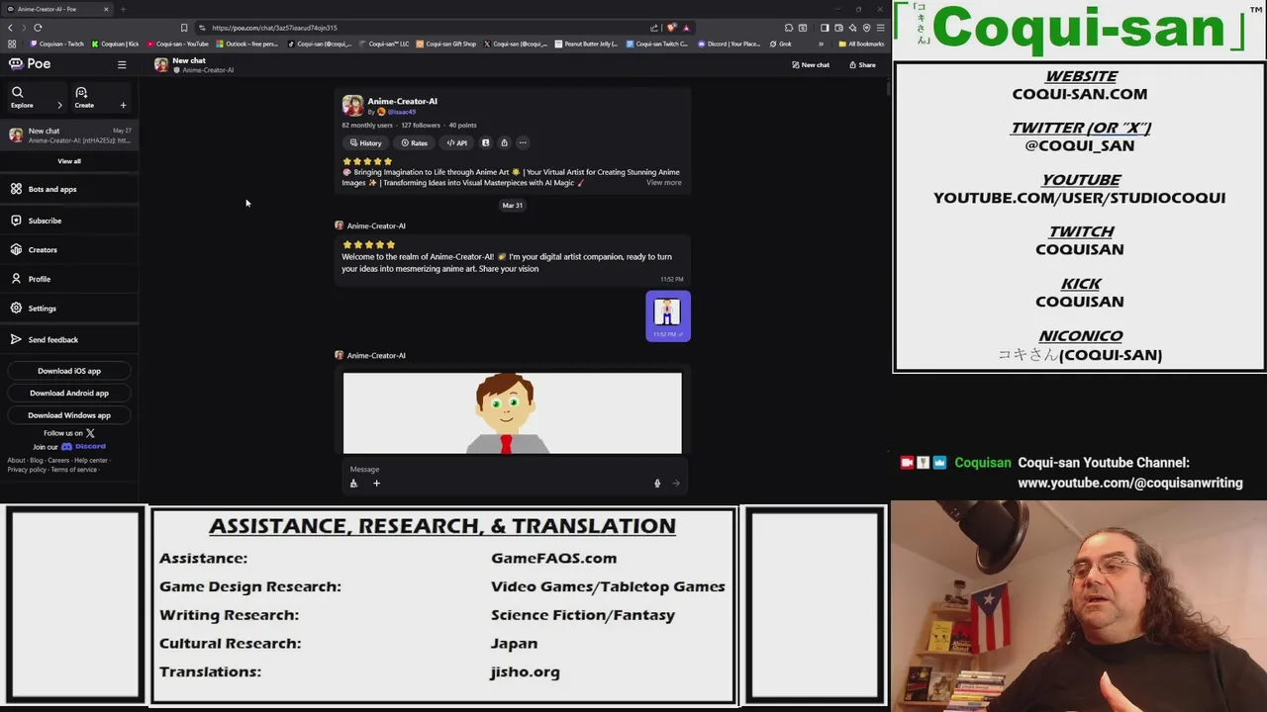The image size is (1267, 712).
Task: Click Anime-Creator-AI avatar in chat header
Action: click(161, 64)
